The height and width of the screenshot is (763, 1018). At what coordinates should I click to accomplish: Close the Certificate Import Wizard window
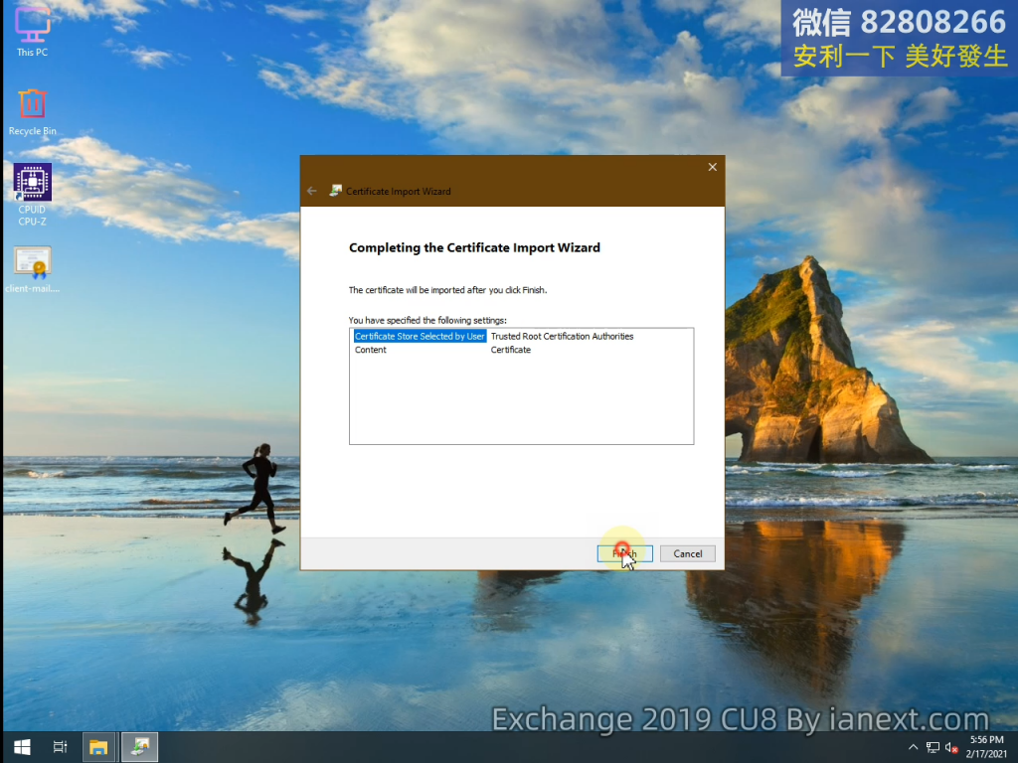pyautogui.click(x=712, y=168)
